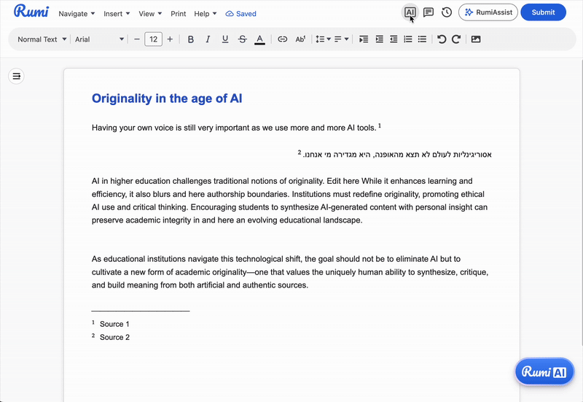Click the Rumi logo
The image size is (583, 402).
point(31,12)
